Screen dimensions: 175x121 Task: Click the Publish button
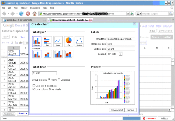(x=167, y=37)
